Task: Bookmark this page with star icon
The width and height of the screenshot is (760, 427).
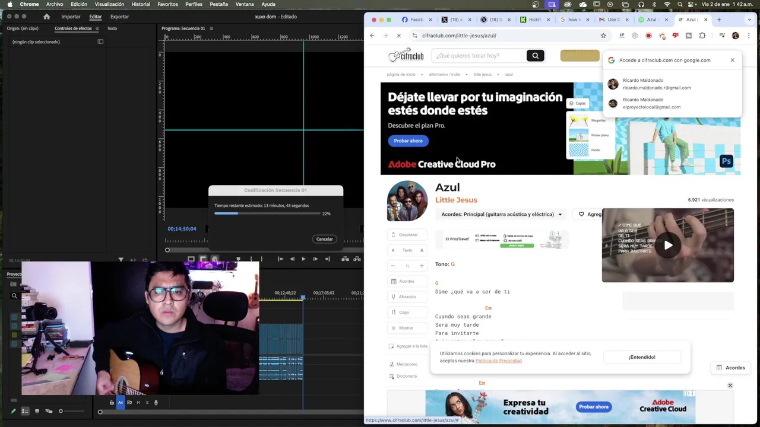Action: [x=603, y=36]
